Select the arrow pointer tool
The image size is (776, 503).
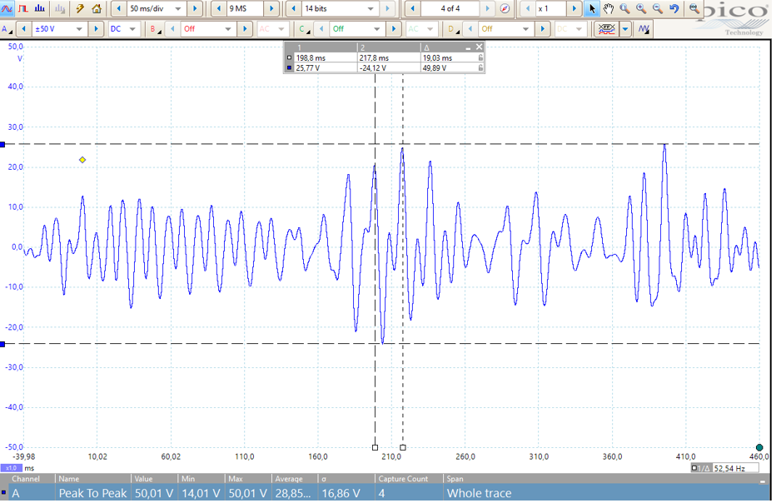click(592, 8)
